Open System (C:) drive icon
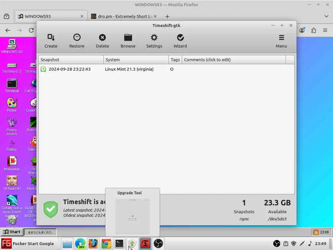This screenshot has width=333, height=250. click(x=12, y=68)
